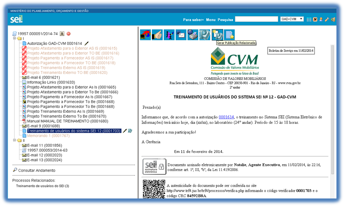Screen dimensions: 344x206
Task: Click Pesquisa in the header bar
Action: (225, 20)
